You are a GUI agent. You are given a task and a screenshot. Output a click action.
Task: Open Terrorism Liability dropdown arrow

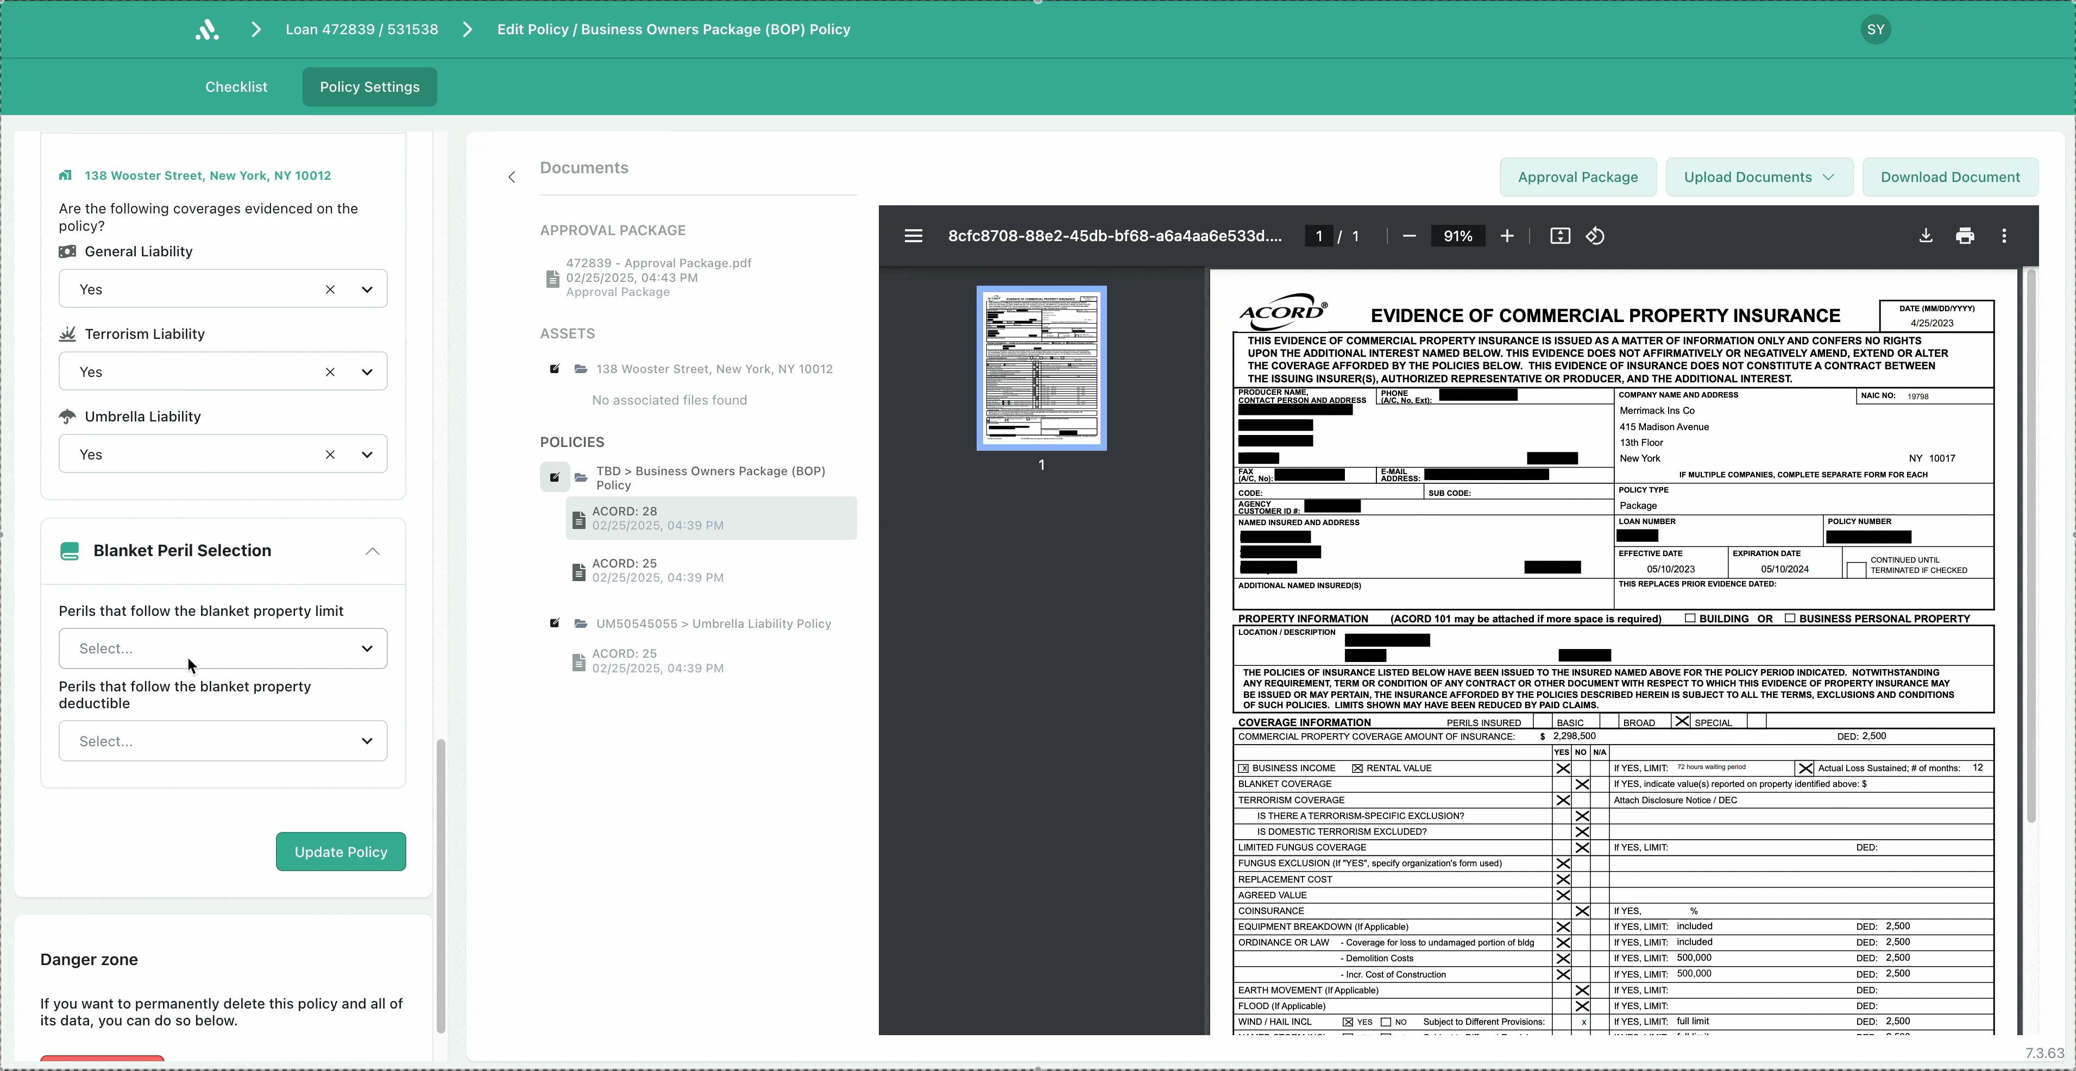coord(367,373)
